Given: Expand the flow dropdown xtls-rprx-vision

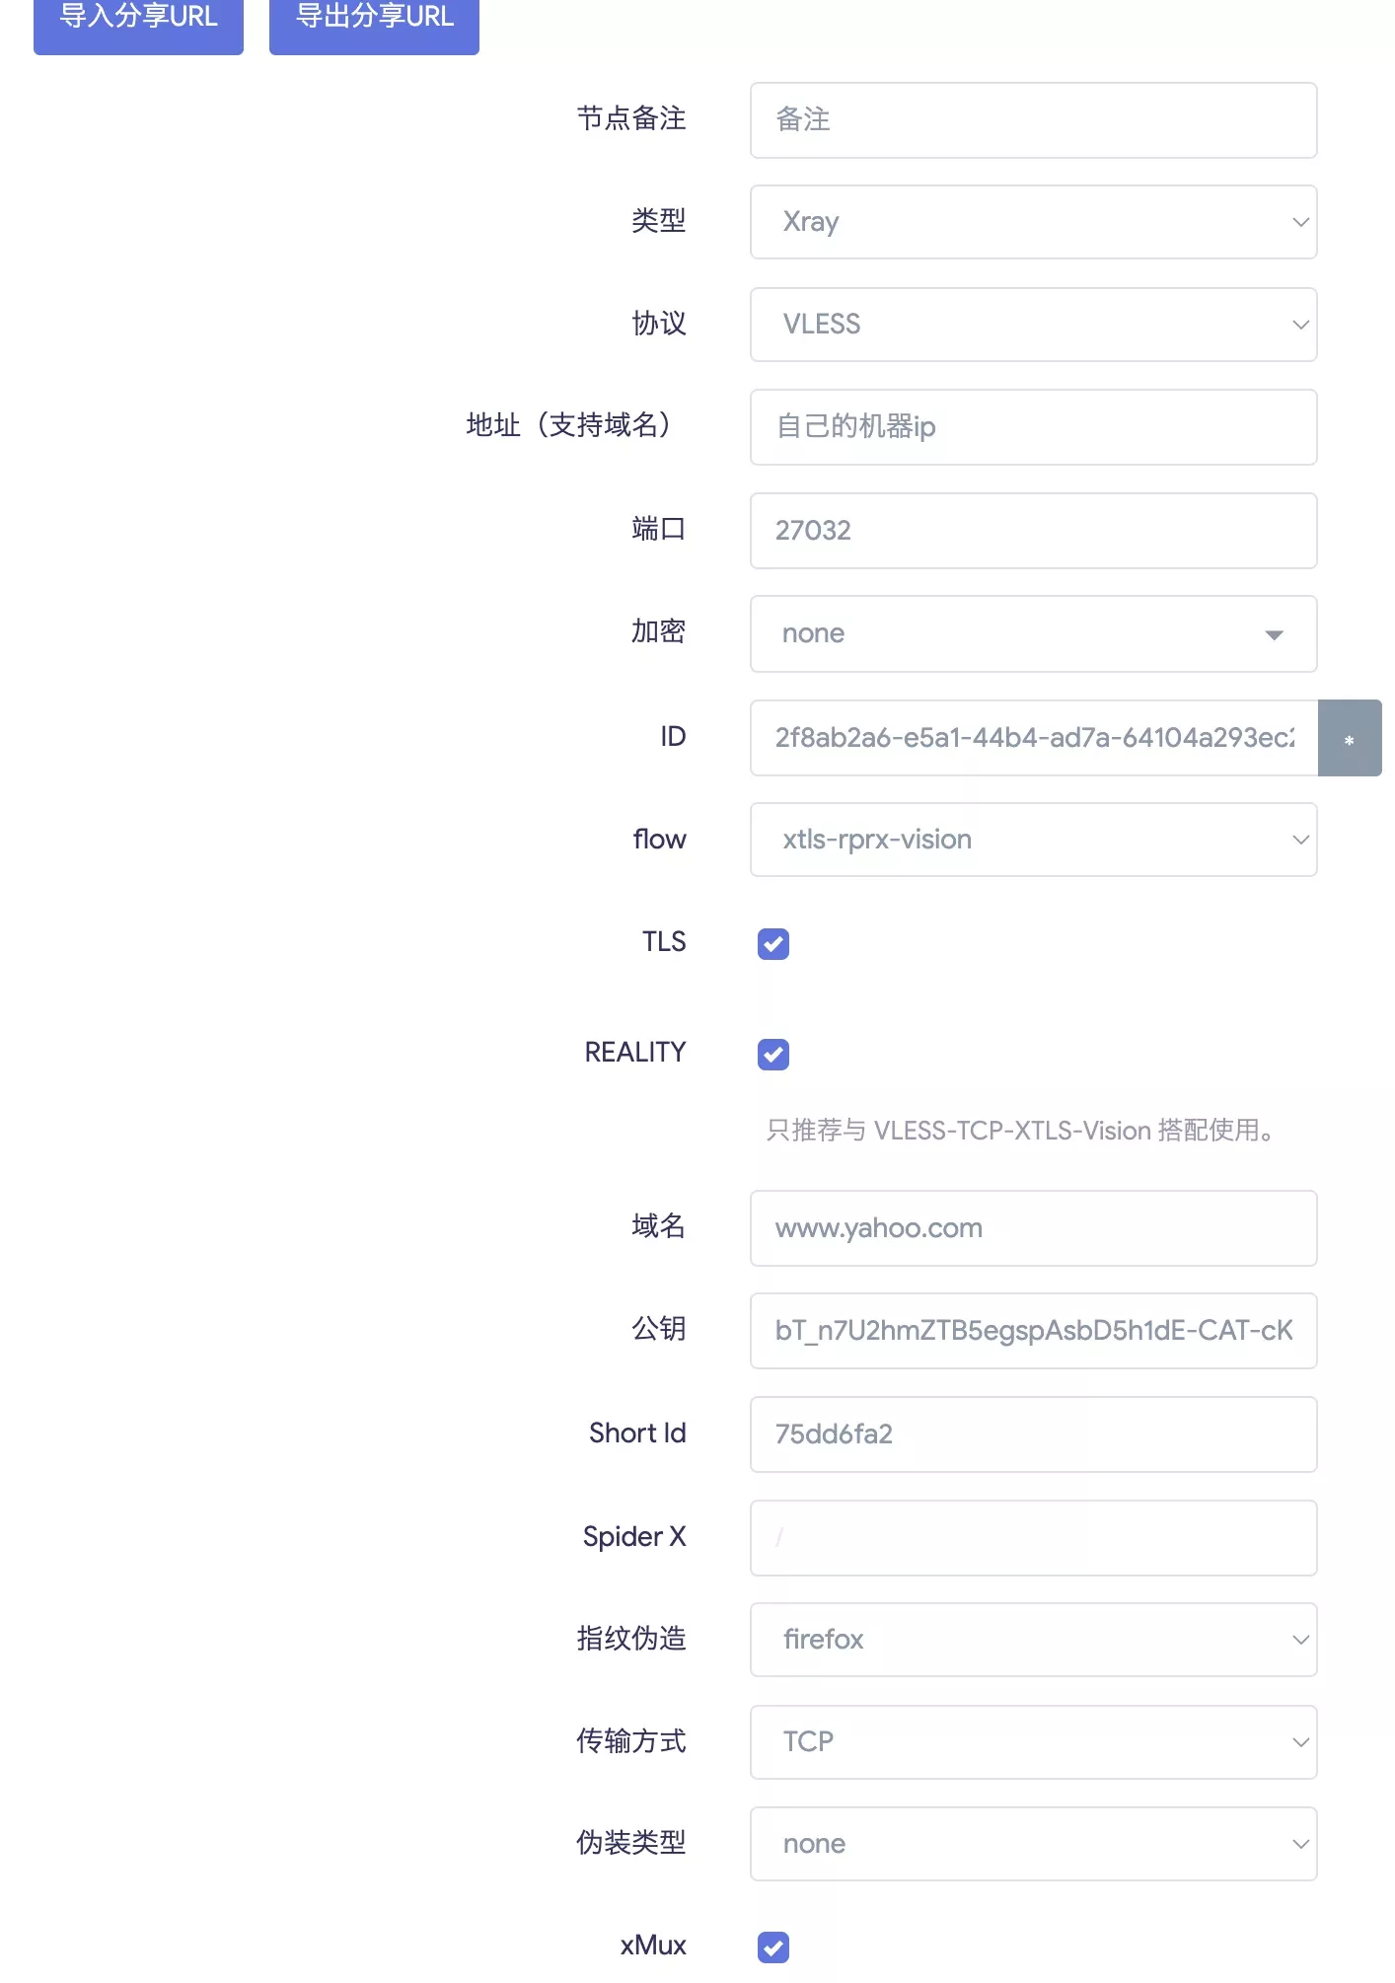Looking at the screenshot, I should pyautogui.click(x=1033, y=840).
